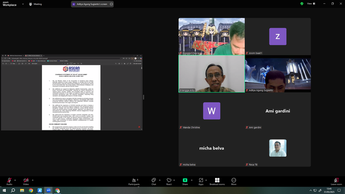Show hidden system tray icons

point(310,190)
